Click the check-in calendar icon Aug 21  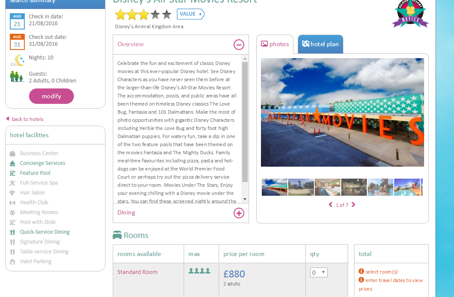coord(17,21)
